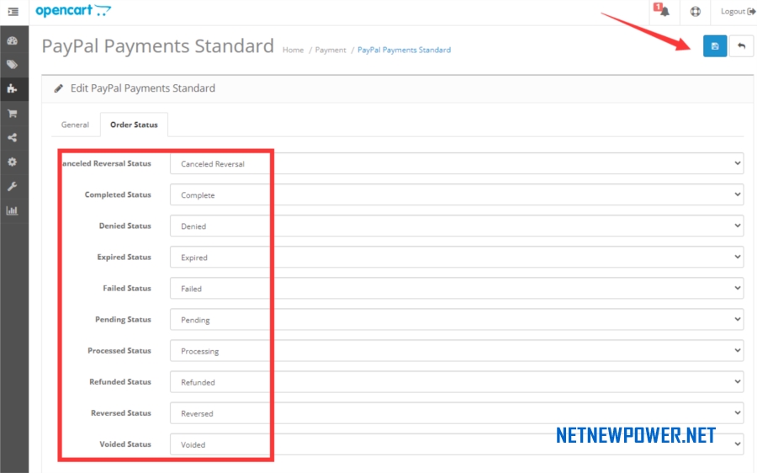757x473 pixels.
Task: Click the Completed Status label
Action: (118, 194)
